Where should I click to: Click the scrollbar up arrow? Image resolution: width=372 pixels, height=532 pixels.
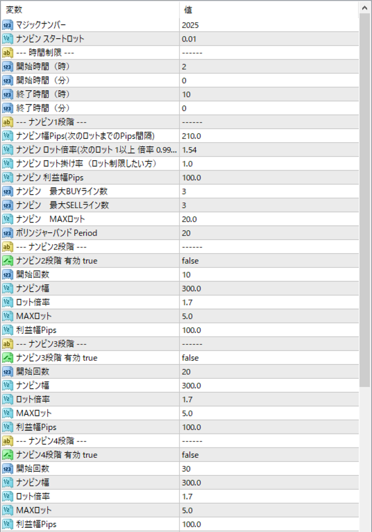coord(365,8)
